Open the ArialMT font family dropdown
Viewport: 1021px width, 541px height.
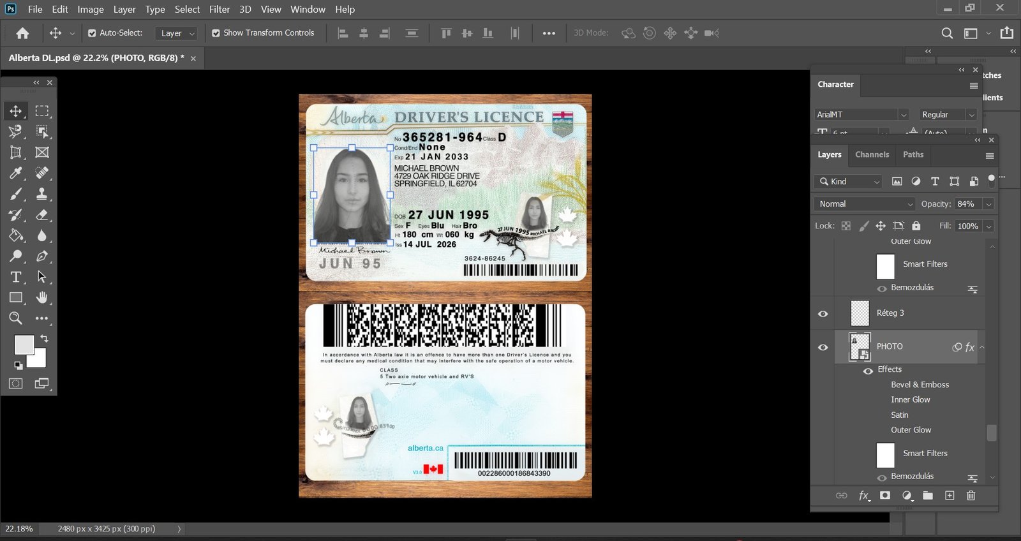click(x=861, y=115)
